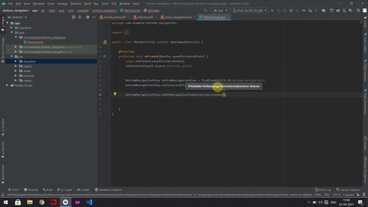This screenshot has width=368, height=207.
Task: Open File Explorer from taskbar
Action: pos(30,202)
